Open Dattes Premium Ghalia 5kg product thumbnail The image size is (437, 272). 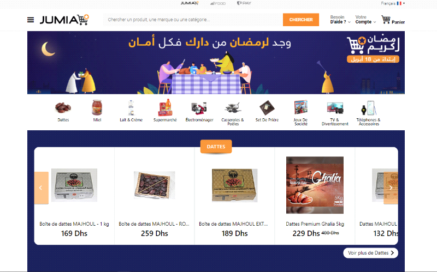pyautogui.click(x=315, y=185)
